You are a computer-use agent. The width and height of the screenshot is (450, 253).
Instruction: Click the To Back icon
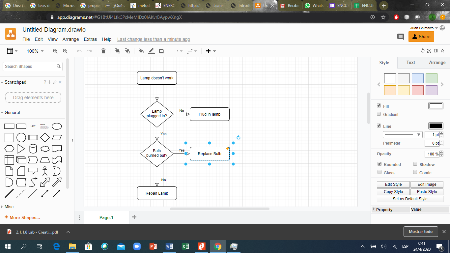tap(127, 51)
